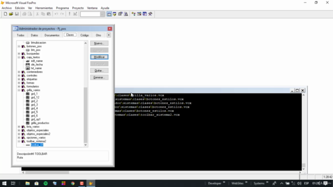Open the Task Pane toolbar icon

tap(145, 14)
